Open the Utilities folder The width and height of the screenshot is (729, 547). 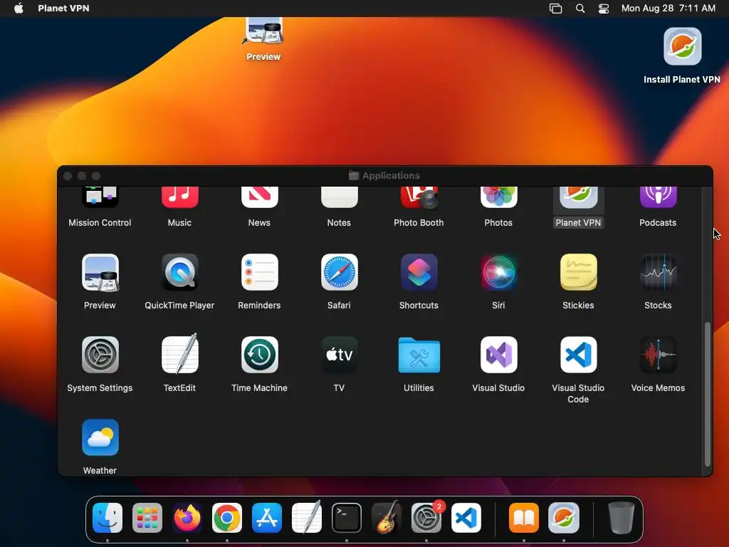click(x=419, y=355)
